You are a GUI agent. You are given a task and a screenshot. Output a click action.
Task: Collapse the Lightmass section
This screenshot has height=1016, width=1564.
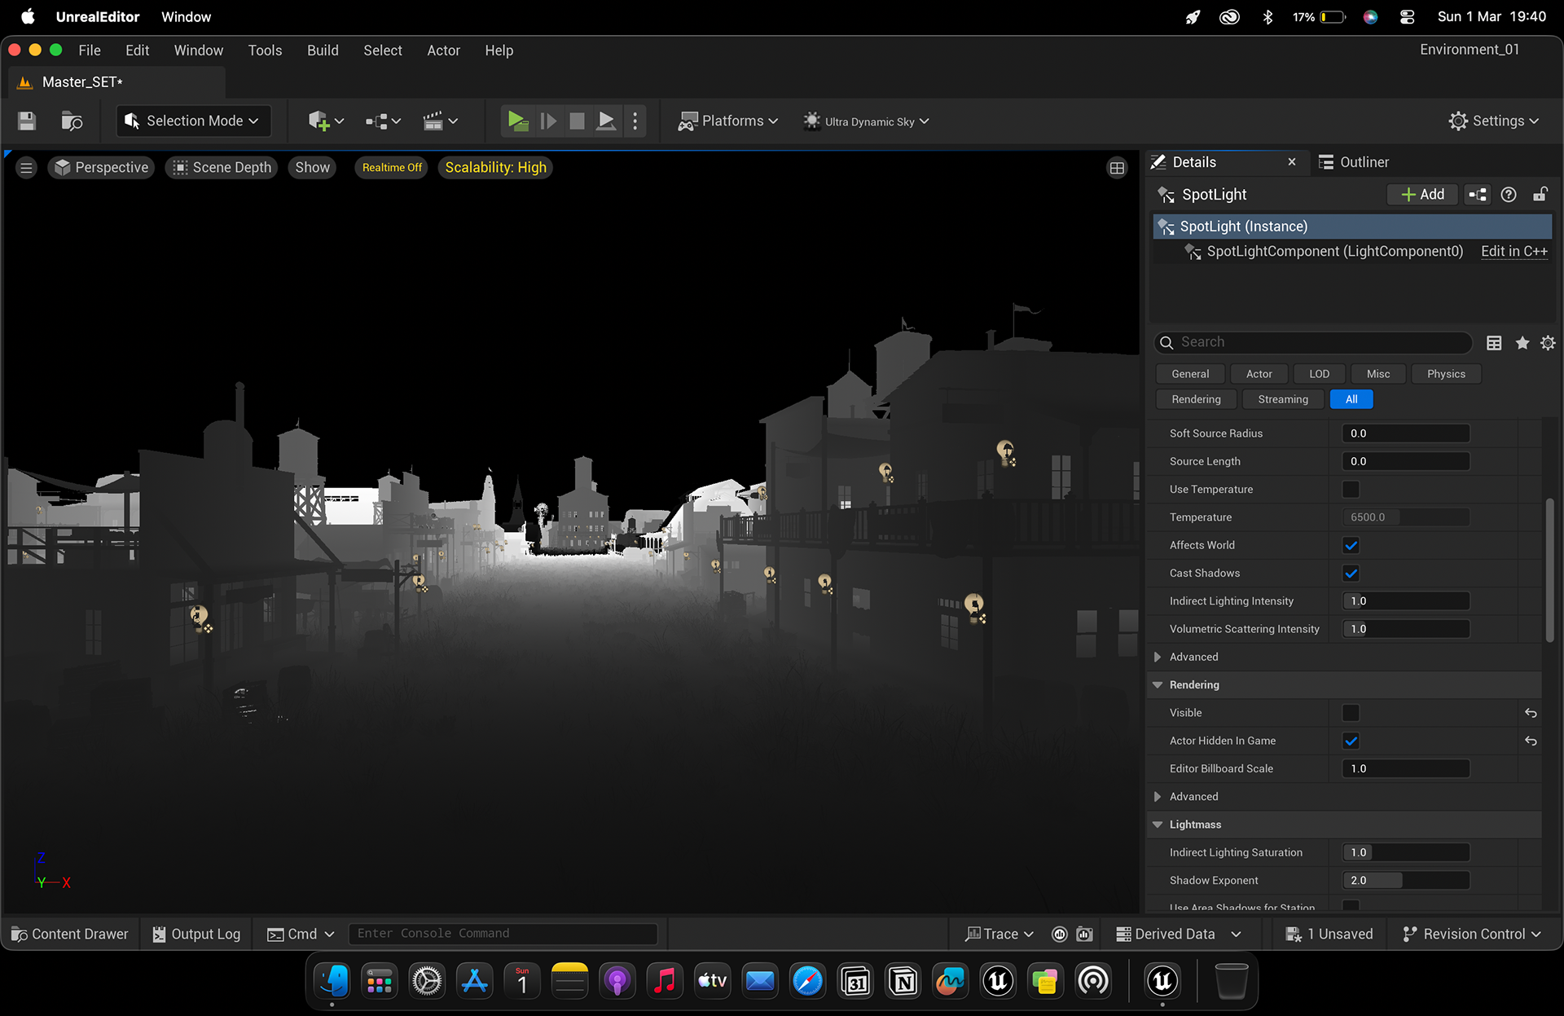point(1158,825)
